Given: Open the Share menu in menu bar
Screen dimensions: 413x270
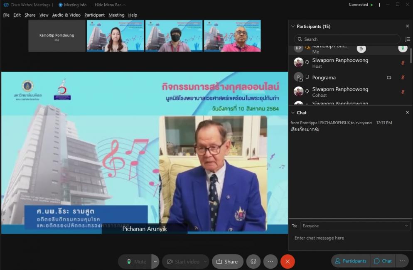Looking at the screenshot, I should point(30,15).
